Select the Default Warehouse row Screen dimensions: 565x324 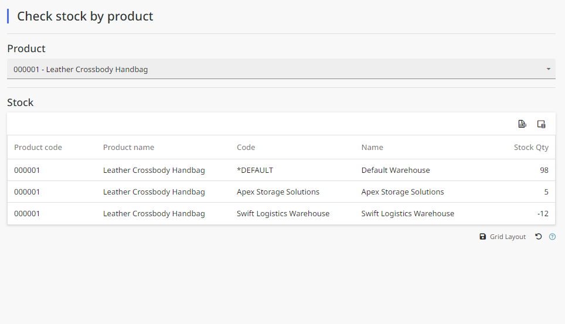(x=281, y=170)
